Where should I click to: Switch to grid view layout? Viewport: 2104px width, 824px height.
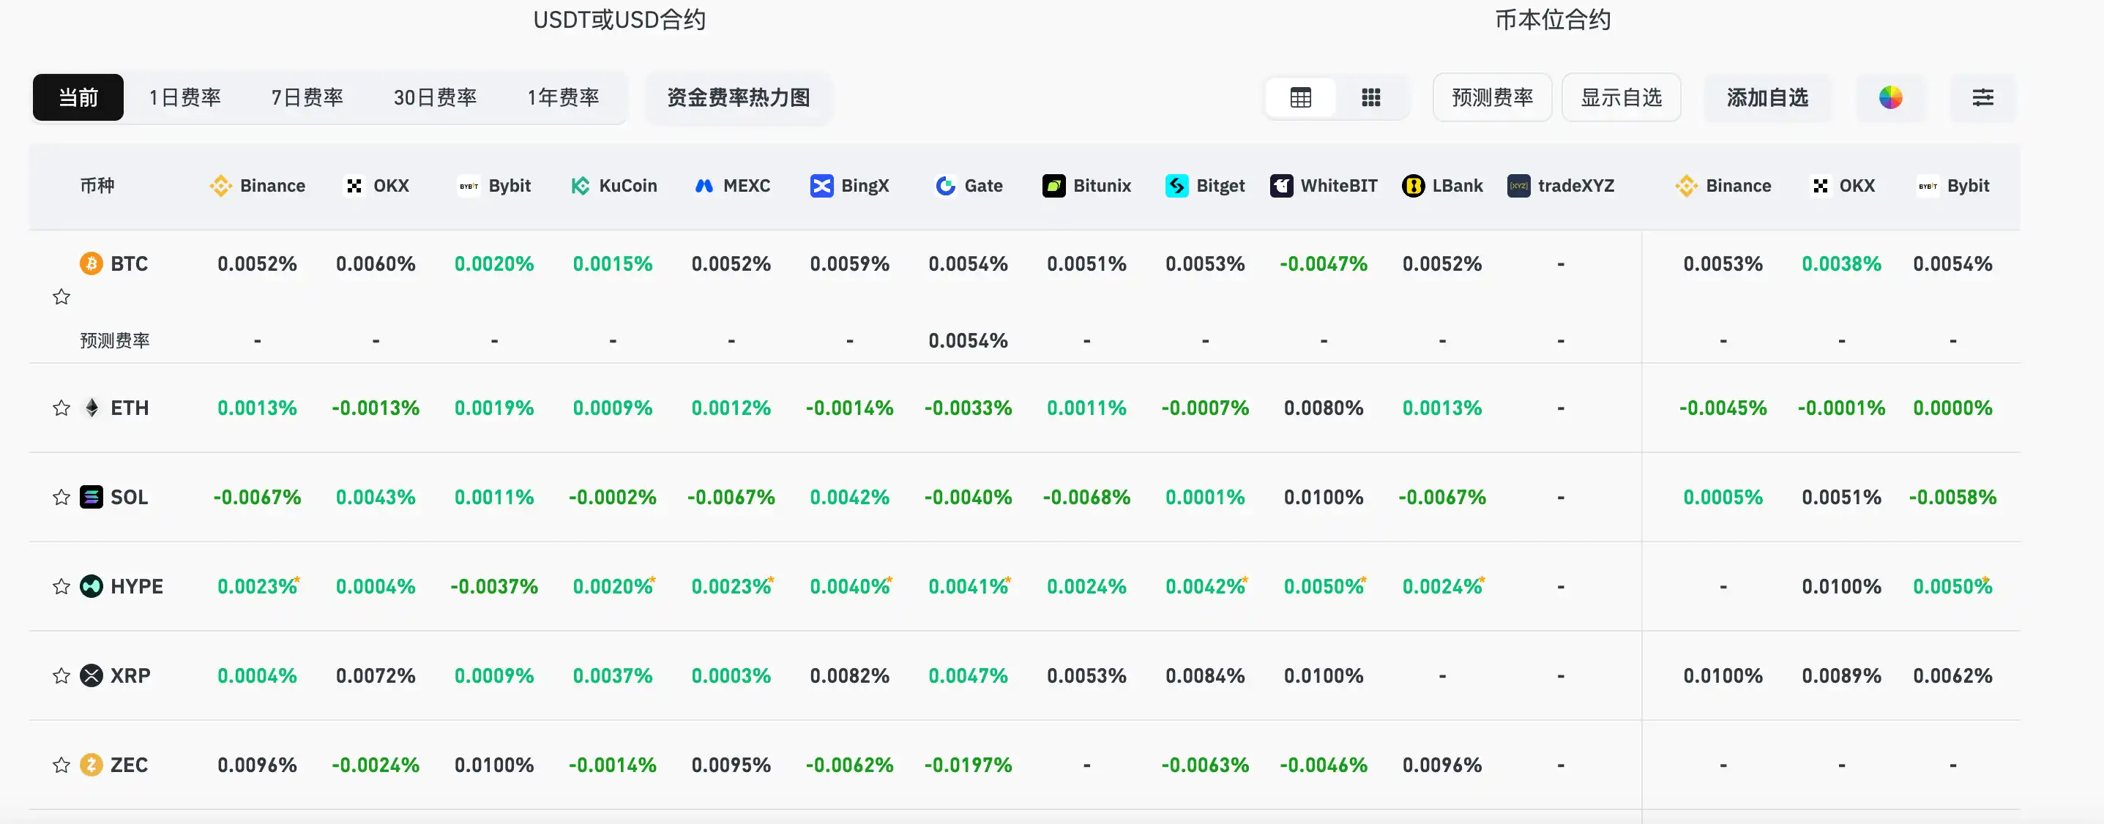[x=1370, y=98]
